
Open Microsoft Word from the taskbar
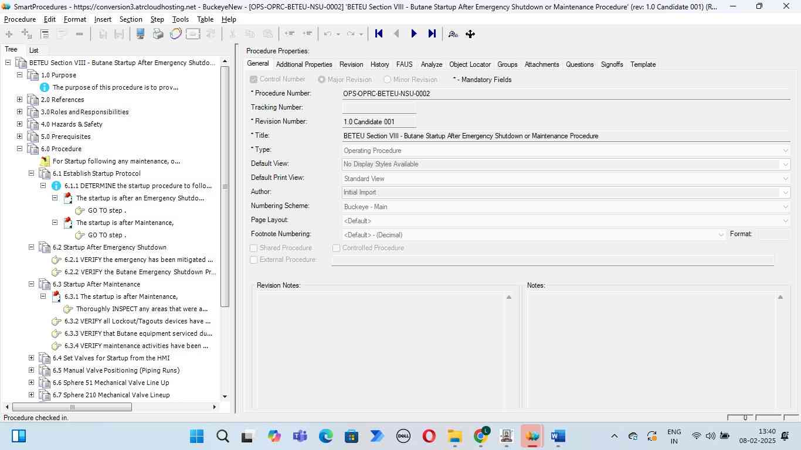point(558,436)
